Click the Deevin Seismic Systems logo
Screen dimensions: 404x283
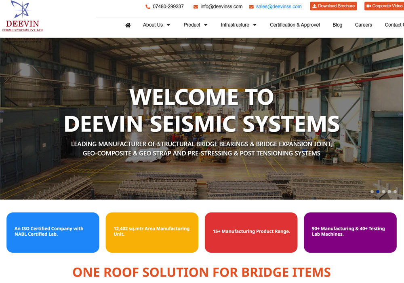click(x=22, y=16)
